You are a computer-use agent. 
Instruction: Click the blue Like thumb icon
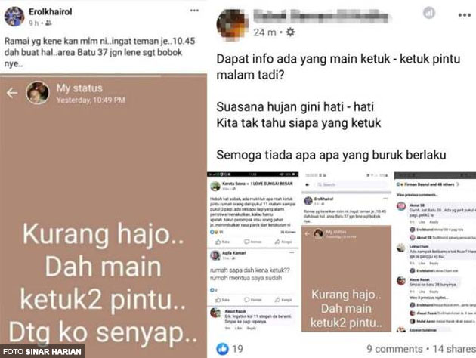[223, 349]
